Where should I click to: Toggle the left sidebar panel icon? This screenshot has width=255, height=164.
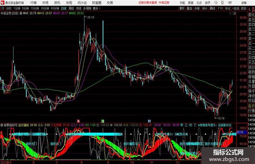2,8
